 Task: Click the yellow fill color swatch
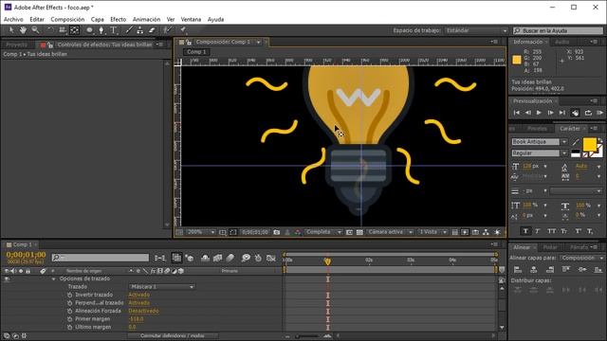[x=590, y=145]
